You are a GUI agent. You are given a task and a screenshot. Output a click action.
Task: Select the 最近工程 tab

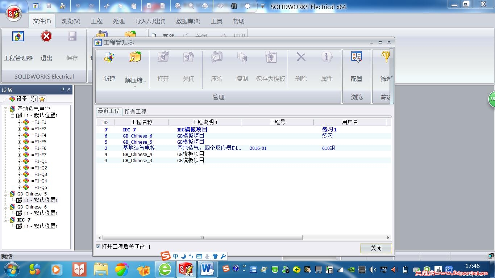(109, 111)
